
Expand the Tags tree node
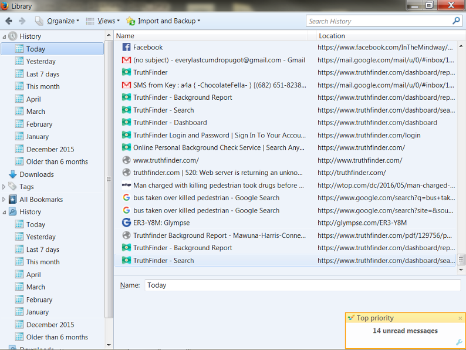click(4, 187)
